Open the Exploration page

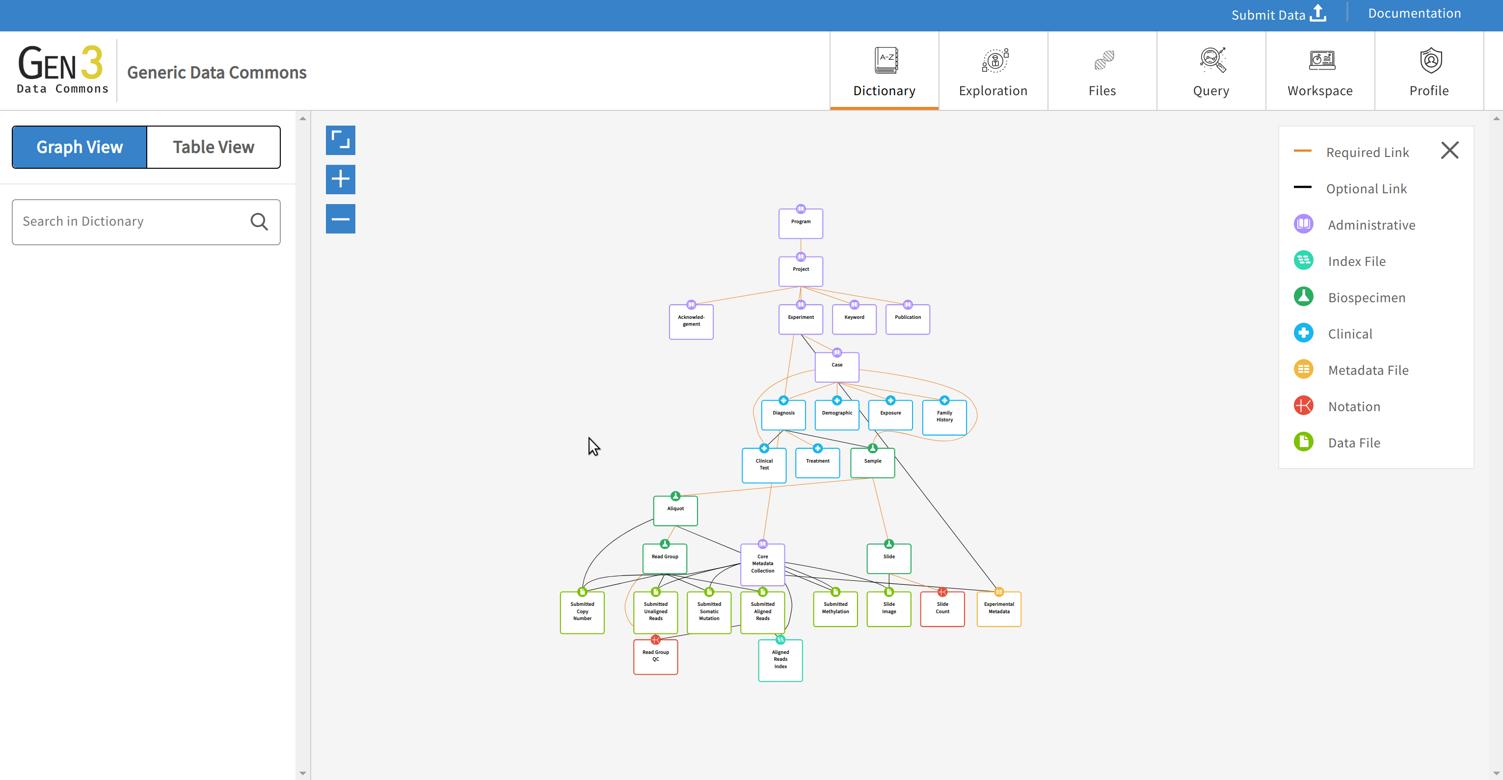(x=993, y=71)
